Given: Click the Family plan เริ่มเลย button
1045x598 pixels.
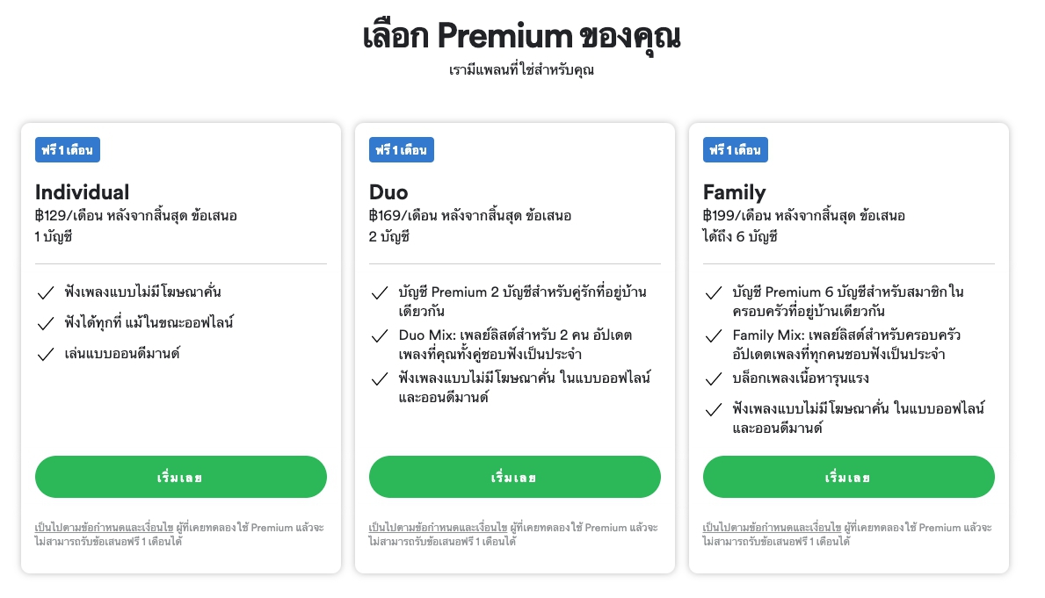Looking at the screenshot, I should pyautogui.click(x=848, y=477).
